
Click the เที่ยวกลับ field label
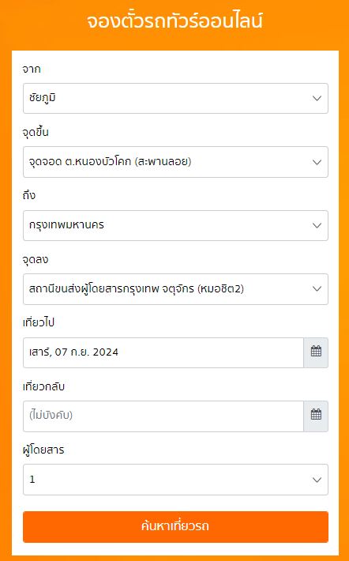tap(43, 386)
